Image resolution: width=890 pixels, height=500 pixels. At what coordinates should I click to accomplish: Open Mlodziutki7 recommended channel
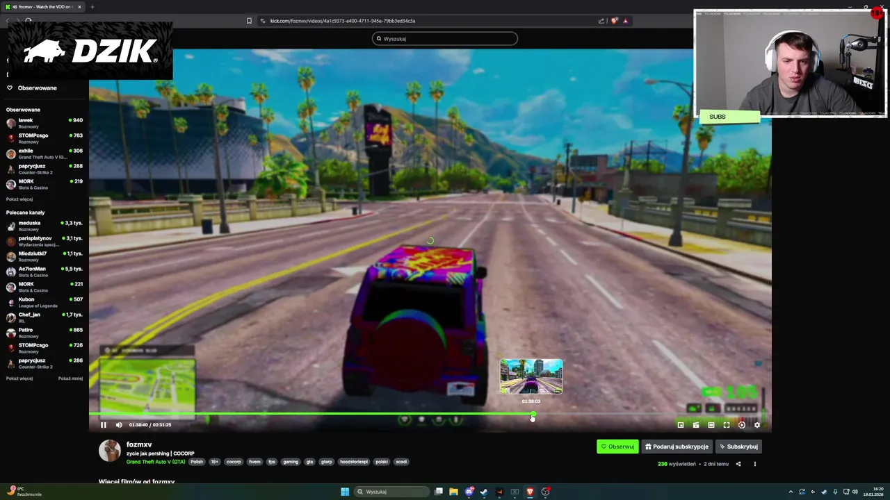tap(44, 256)
